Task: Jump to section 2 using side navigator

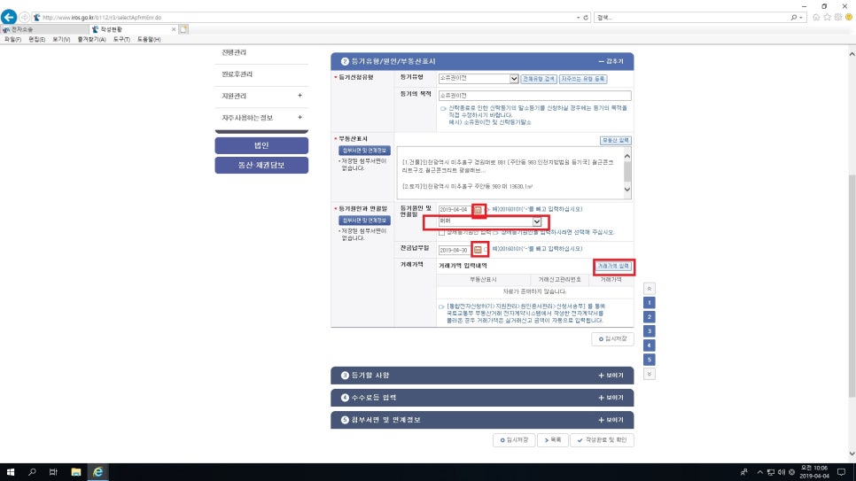Action: click(x=650, y=316)
